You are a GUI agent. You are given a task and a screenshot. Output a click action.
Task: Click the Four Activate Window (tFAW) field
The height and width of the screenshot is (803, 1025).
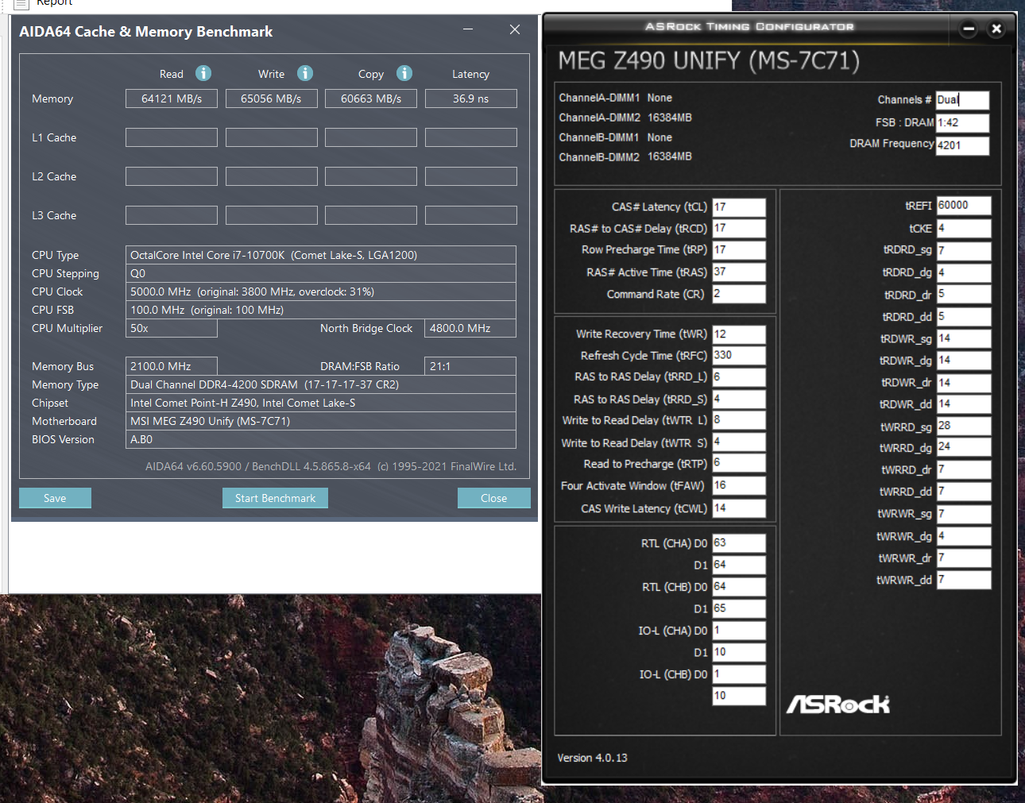point(739,486)
